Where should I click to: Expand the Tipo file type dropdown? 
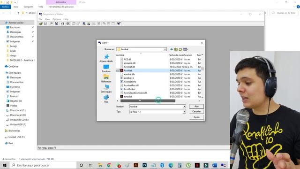(x=184, y=112)
